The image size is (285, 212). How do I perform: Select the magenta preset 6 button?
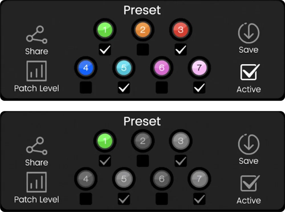[162, 68]
